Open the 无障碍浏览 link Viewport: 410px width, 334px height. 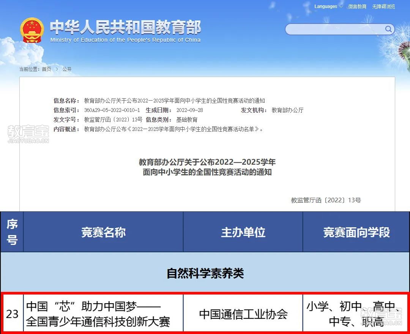(x=383, y=6)
